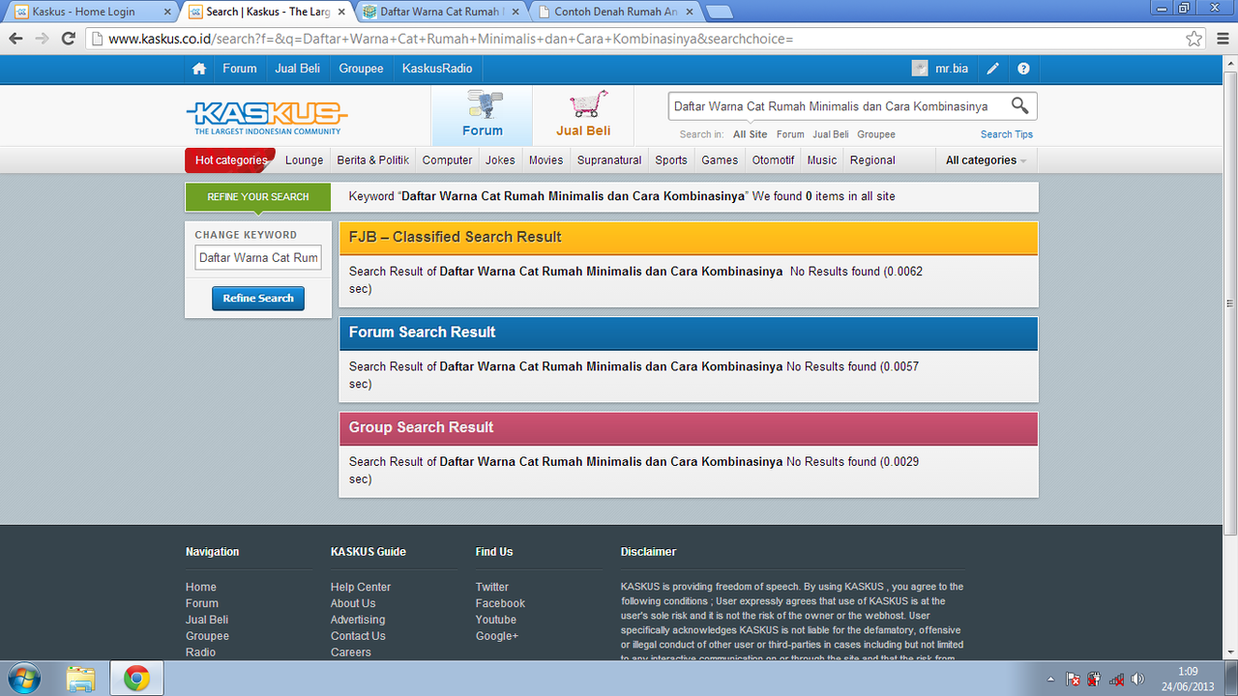Set search scope to Forum
This screenshot has height=696, width=1238.
point(790,134)
